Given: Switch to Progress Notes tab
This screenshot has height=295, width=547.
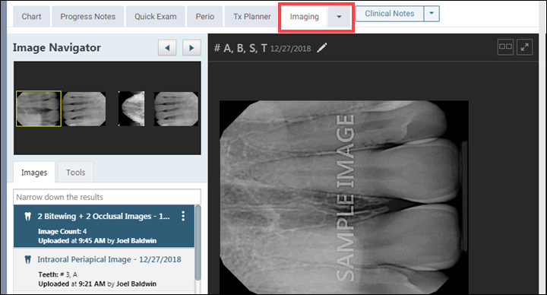Looking at the screenshot, I should click(88, 17).
